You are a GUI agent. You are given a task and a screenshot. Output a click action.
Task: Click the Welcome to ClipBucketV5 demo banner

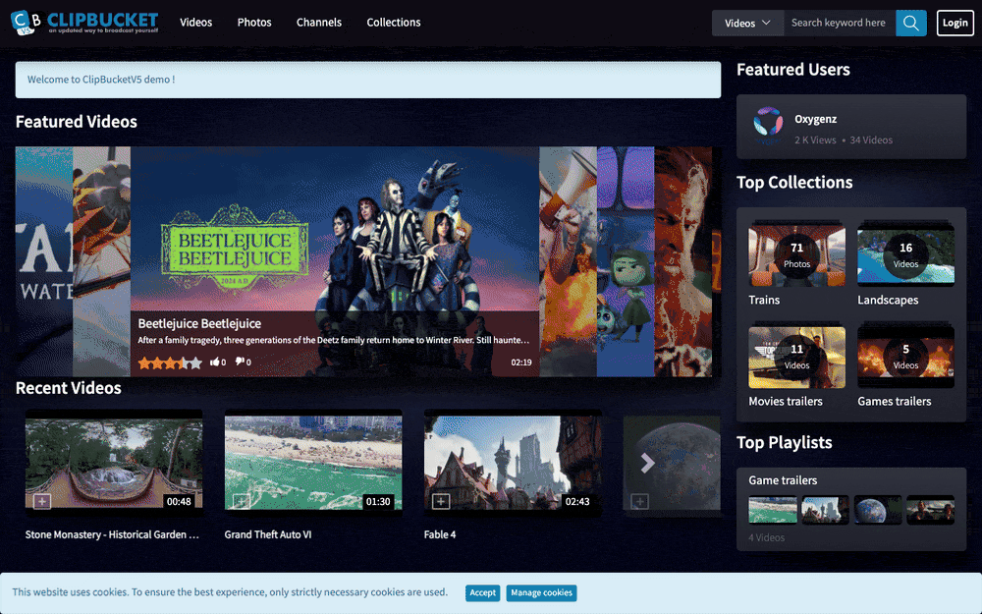click(367, 80)
